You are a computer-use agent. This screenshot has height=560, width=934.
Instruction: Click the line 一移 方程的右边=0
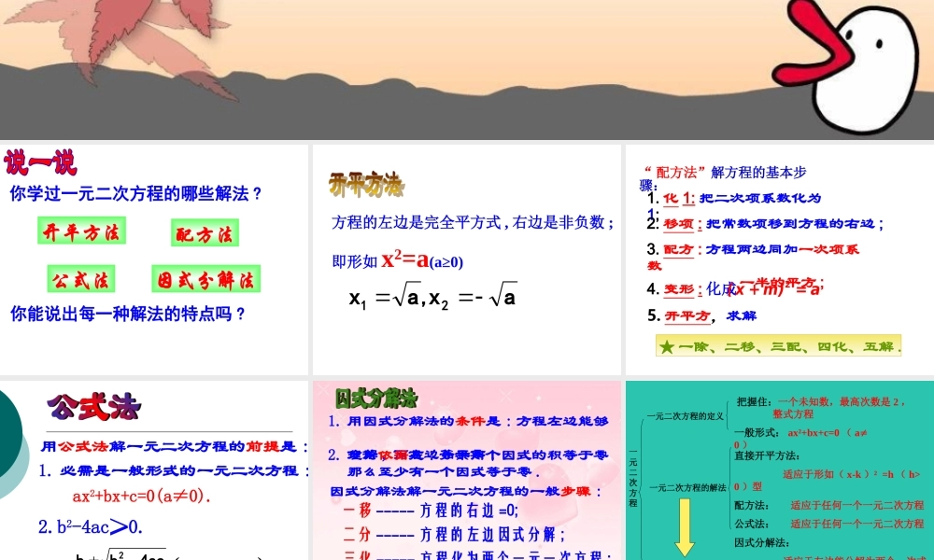(432, 510)
